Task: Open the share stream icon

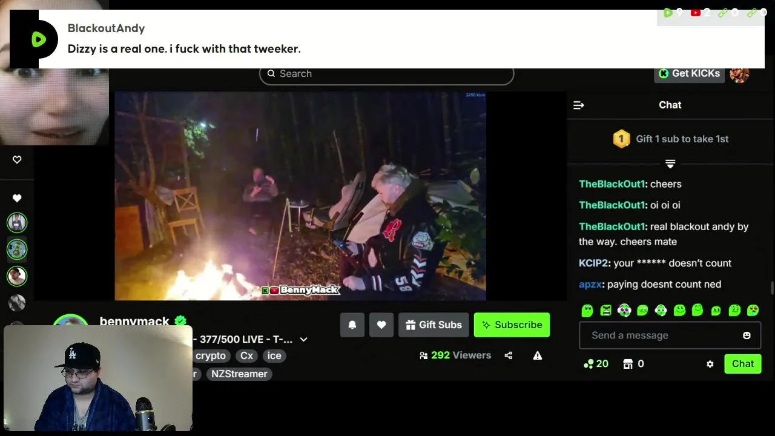Action: click(x=509, y=355)
